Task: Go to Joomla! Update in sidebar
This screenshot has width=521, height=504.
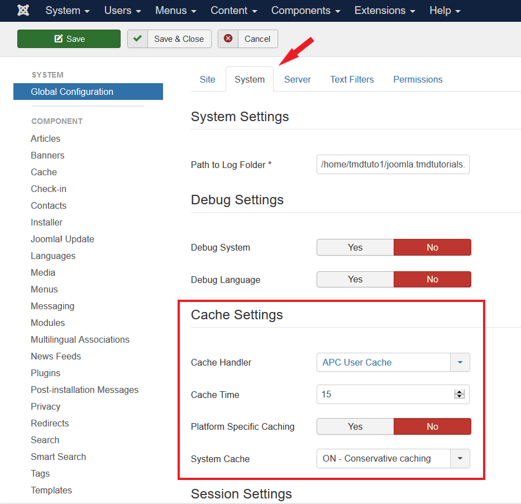Action: click(x=62, y=239)
